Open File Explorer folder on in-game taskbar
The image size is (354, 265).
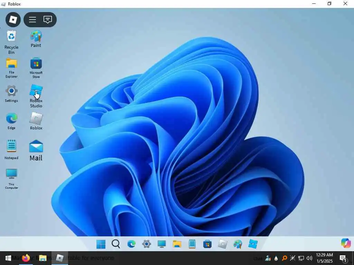pos(177,244)
